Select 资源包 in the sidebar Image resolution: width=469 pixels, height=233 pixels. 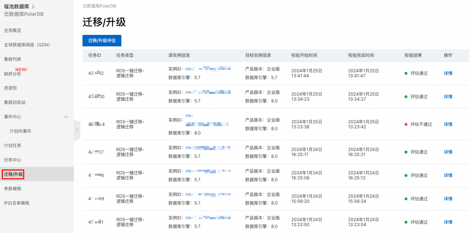pyautogui.click(x=10, y=88)
